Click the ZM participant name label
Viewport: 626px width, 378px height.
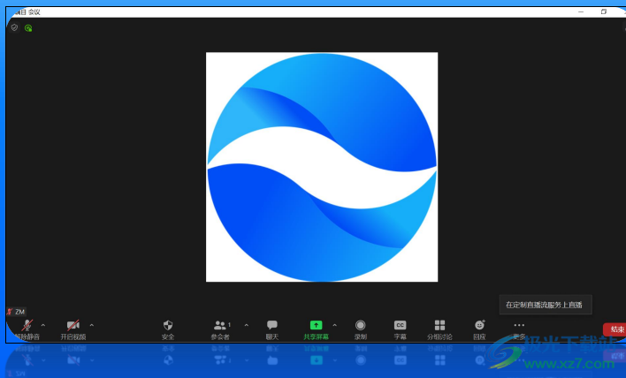pos(17,312)
